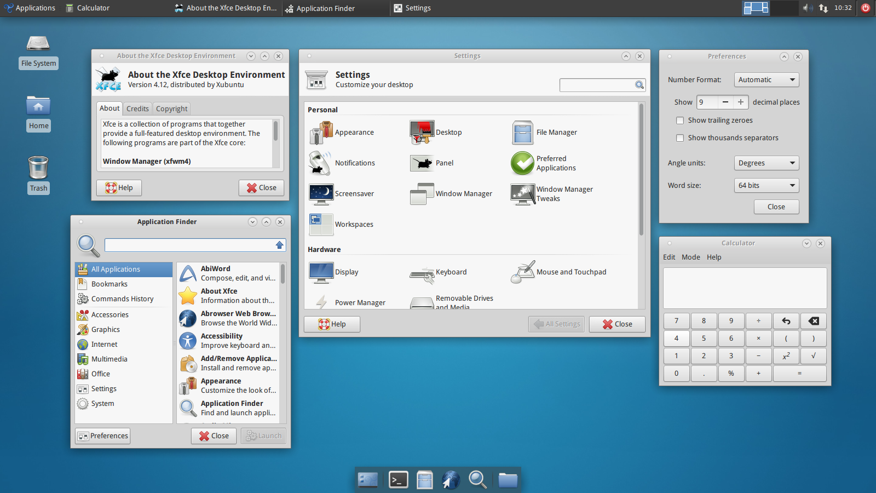Increase decimal places with plus button
Viewport: 876px width, 493px height.
coord(741,102)
